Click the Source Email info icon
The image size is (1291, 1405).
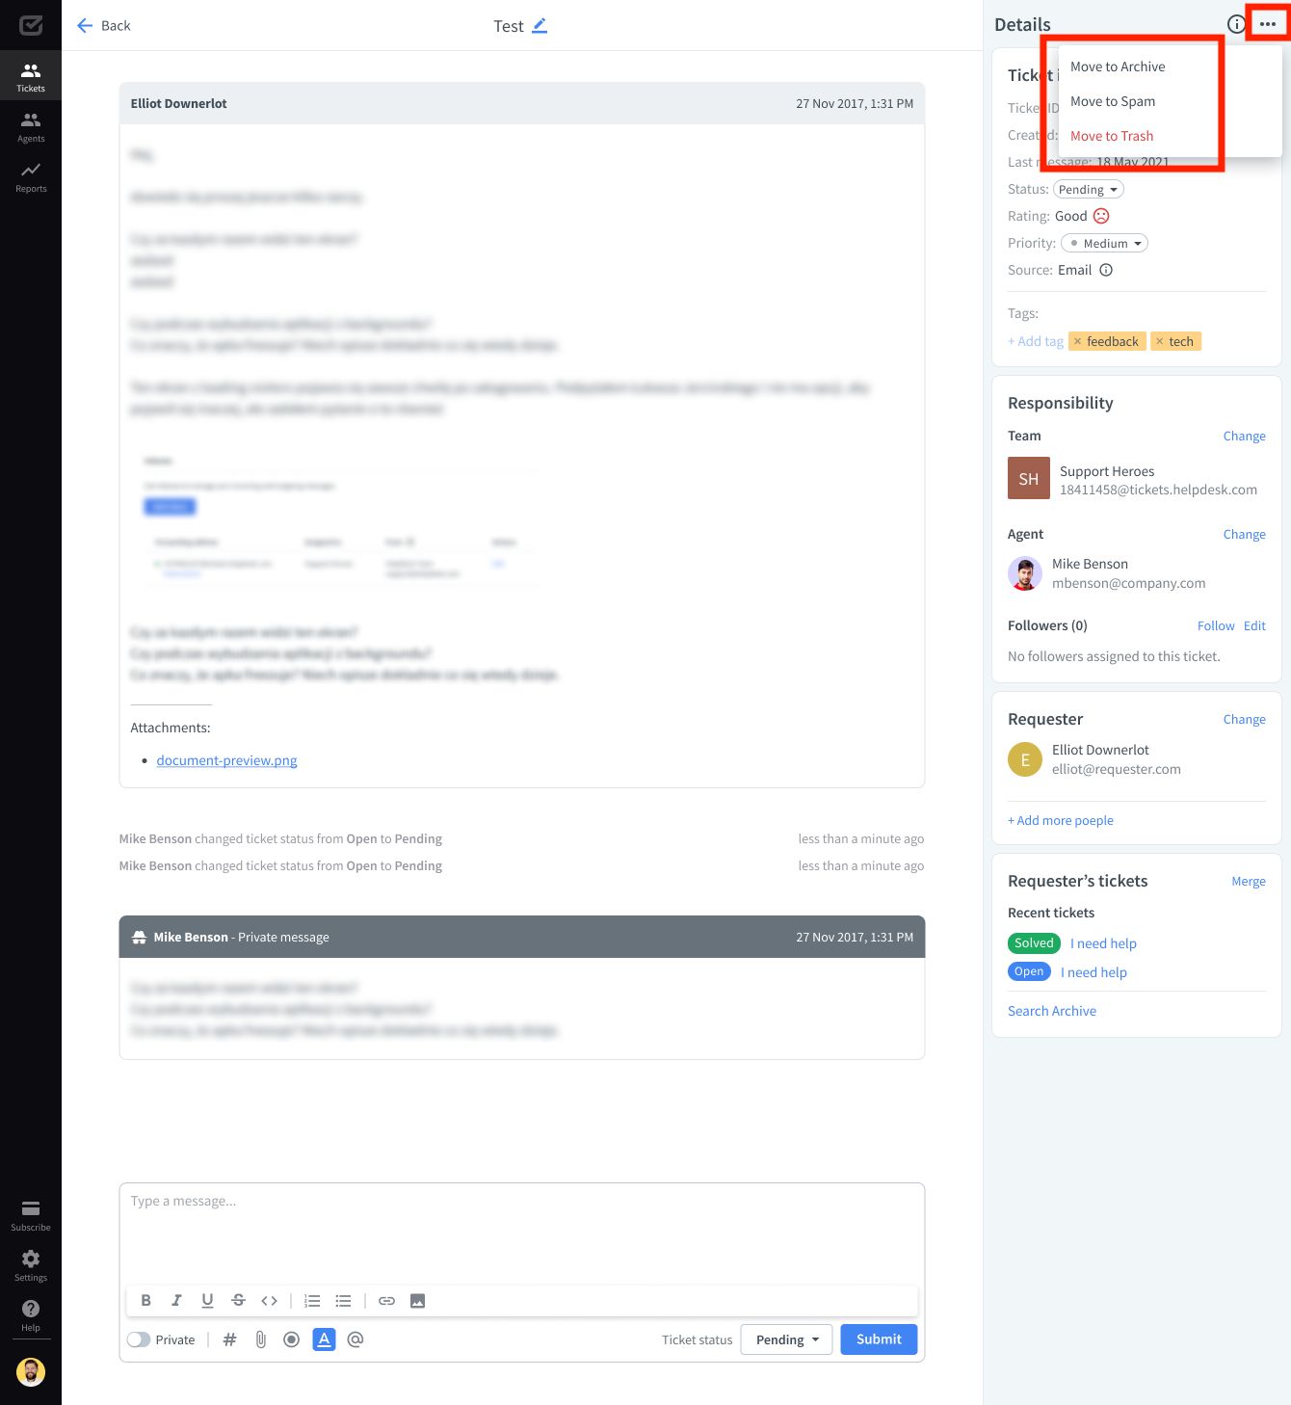tap(1106, 270)
